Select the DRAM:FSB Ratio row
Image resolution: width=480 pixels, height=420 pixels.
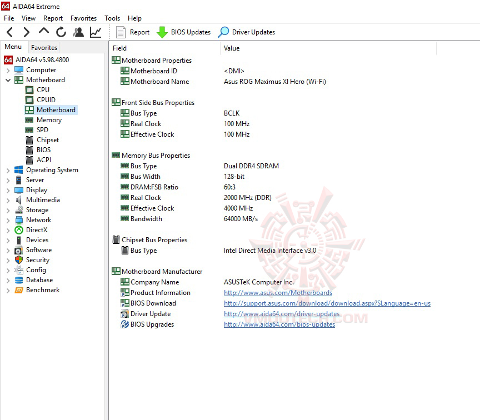click(178, 187)
